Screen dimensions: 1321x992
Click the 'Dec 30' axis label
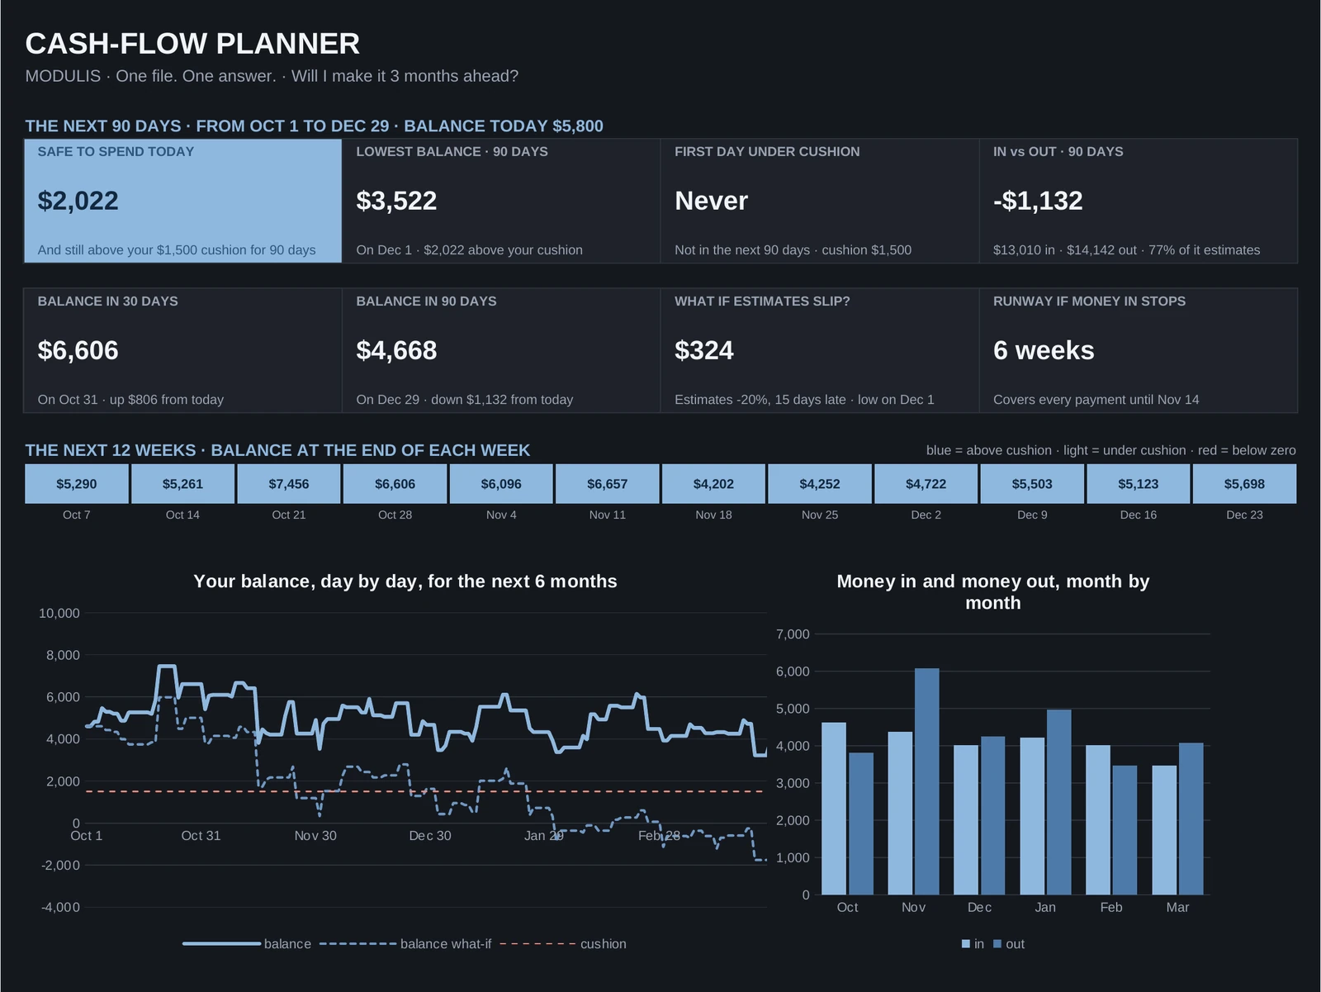[430, 836]
